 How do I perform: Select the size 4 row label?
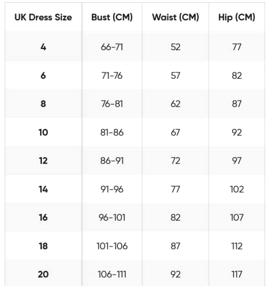pos(43,47)
